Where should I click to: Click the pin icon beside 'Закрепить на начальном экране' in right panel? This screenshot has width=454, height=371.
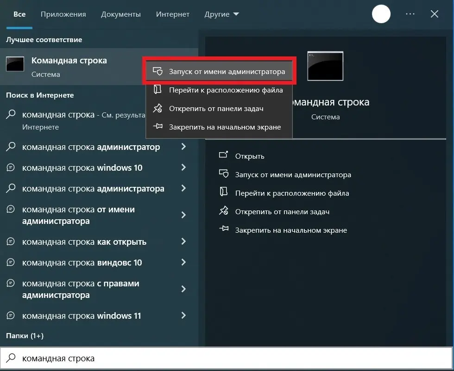(224, 229)
